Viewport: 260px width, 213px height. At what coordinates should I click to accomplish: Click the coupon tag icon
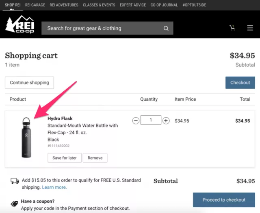pos(15,204)
